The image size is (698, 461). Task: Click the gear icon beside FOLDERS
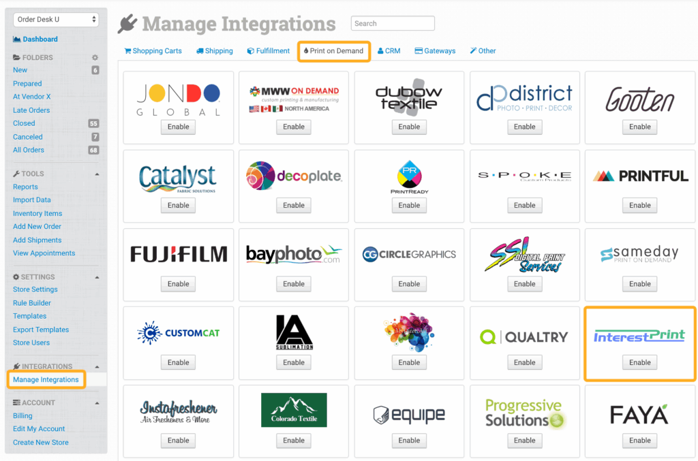tap(95, 58)
